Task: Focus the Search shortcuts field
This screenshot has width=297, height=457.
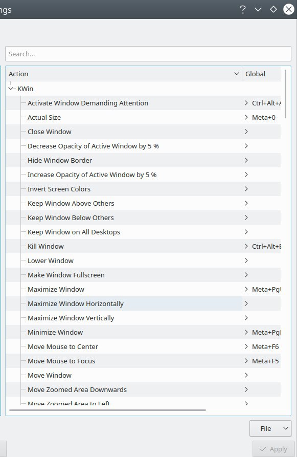Action: [x=148, y=54]
